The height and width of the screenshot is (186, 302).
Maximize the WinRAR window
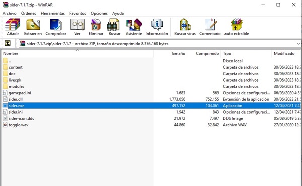click(278, 5)
